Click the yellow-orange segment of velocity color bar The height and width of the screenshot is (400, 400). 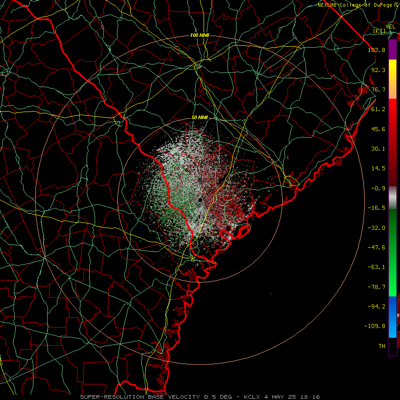pyautogui.click(x=392, y=79)
